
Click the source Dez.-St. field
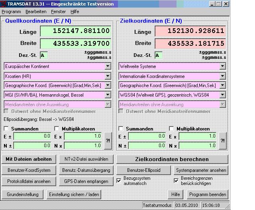point(43,55)
